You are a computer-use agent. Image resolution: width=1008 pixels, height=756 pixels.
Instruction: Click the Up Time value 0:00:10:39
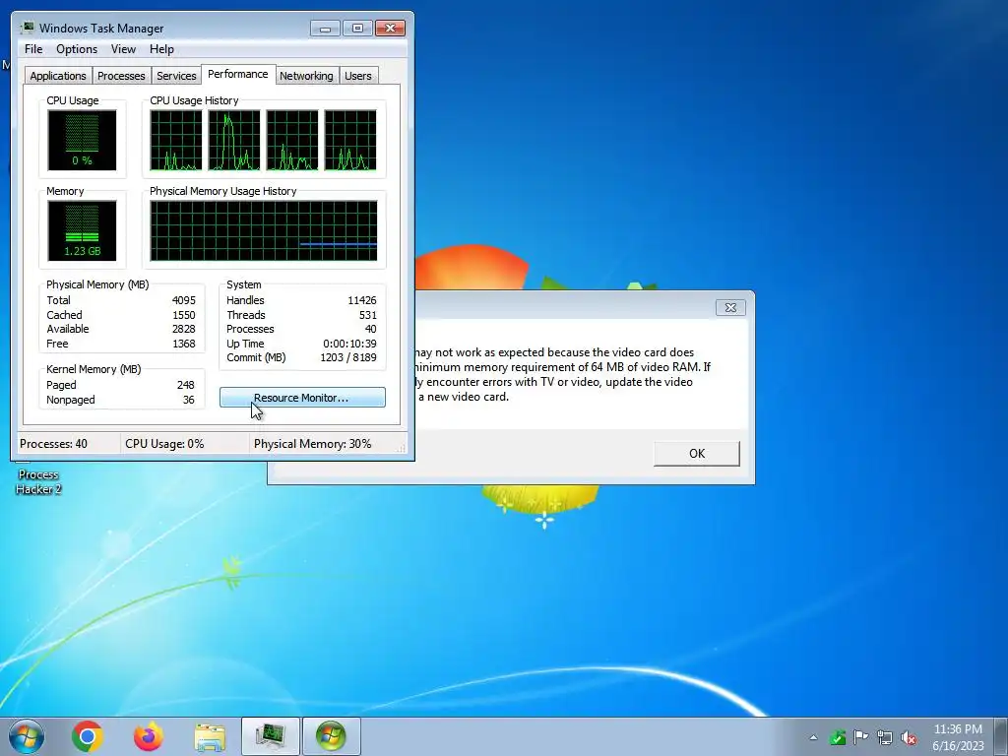tap(349, 344)
